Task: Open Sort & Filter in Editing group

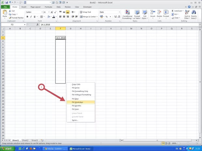Action: pos(187,15)
